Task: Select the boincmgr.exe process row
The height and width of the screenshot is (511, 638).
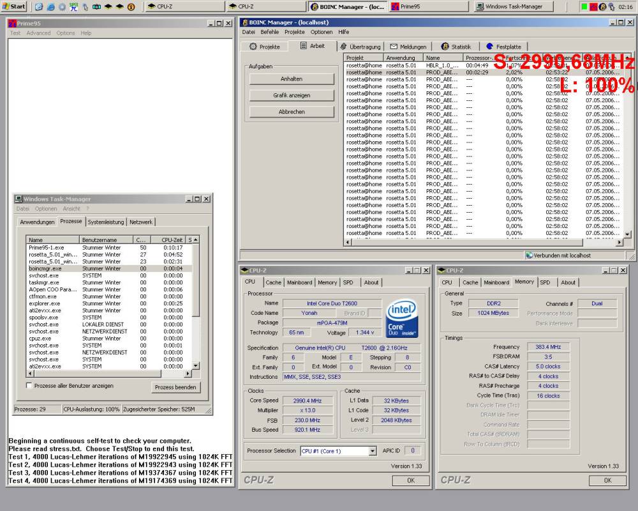Action: (108, 268)
